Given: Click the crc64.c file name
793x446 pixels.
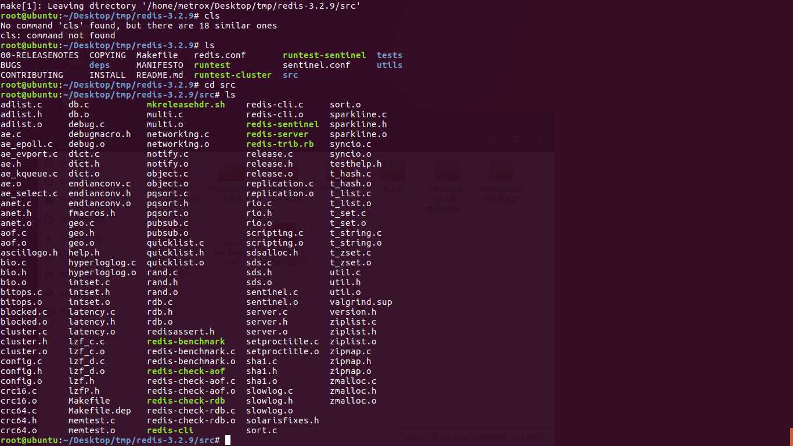Looking at the screenshot, I should coord(19,411).
